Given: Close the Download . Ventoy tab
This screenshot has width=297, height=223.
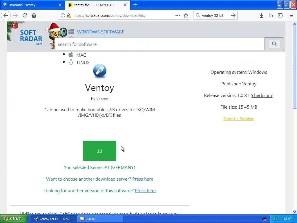Looking at the screenshot, I should click(60, 5).
